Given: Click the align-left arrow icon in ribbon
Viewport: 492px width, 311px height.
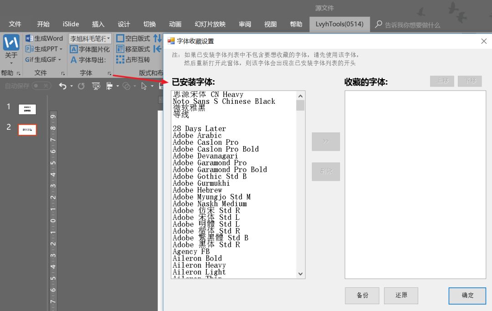Looking at the screenshot, I should pyautogui.click(x=158, y=49).
